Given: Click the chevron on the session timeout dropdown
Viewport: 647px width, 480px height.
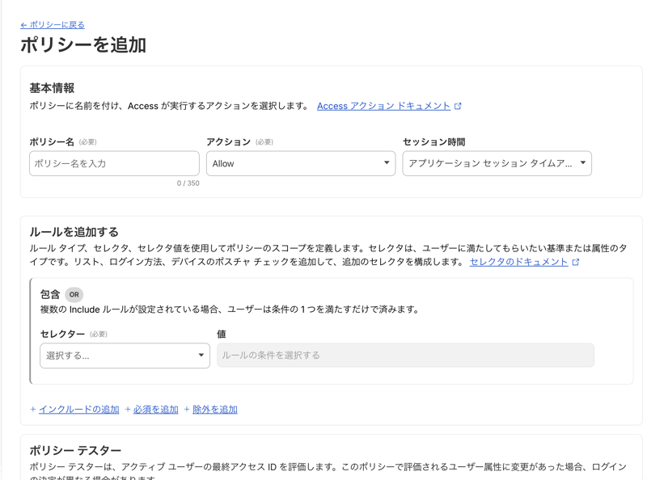Looking at the screenshot, I should click(x=584, y=163).
